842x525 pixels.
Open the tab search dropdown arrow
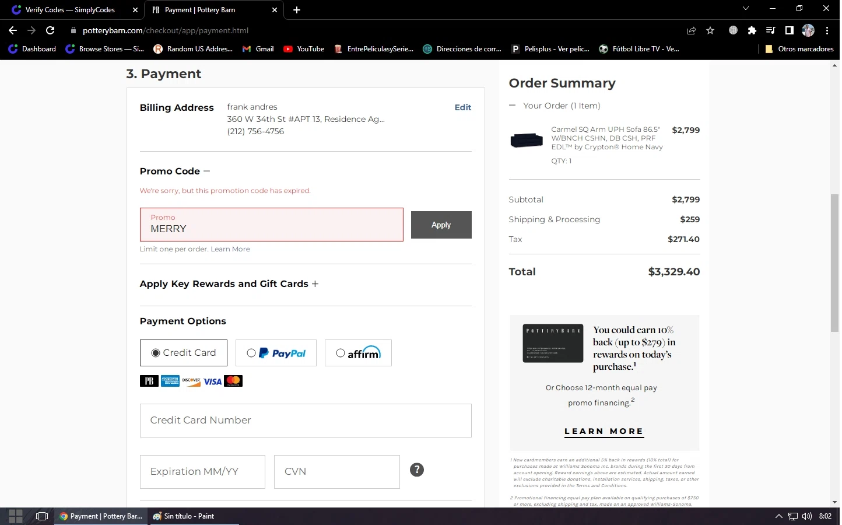[745, 9]
